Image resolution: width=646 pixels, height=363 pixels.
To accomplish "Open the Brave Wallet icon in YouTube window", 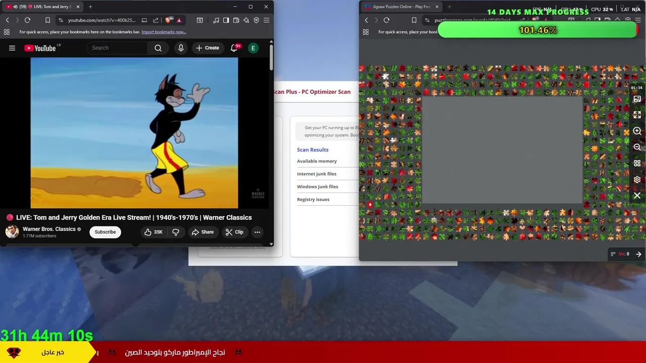I will 236,20.
